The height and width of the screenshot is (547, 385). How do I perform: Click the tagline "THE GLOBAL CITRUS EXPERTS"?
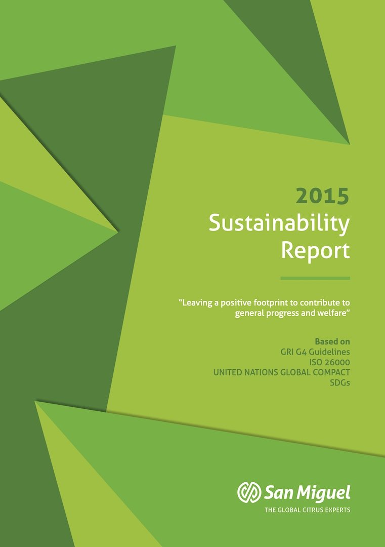[307, 510]
